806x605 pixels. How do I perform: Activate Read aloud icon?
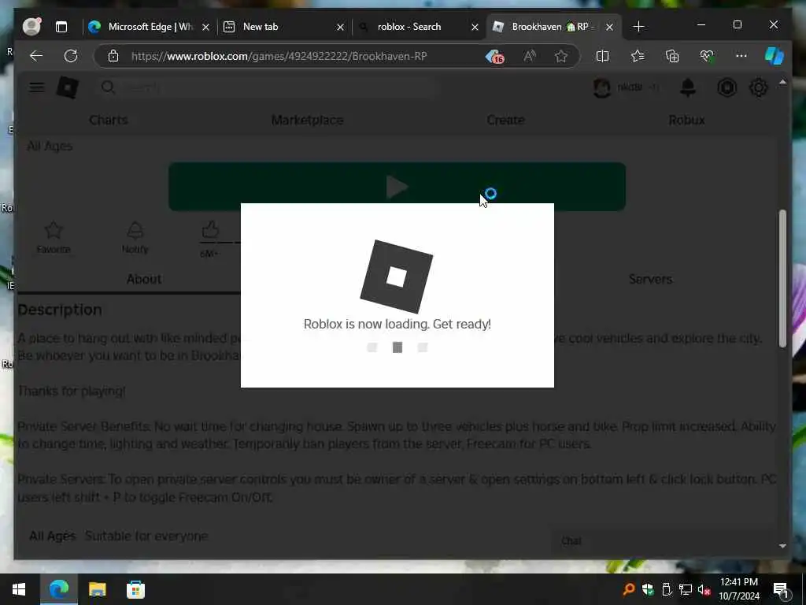pyautogui.click(x=530, y=56)
